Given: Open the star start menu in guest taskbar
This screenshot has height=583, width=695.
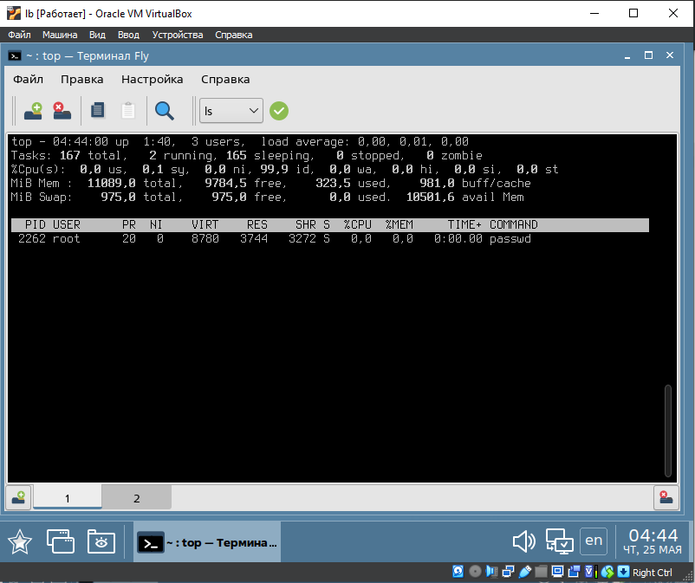Looking at the screenshot, I should [20, 541].
